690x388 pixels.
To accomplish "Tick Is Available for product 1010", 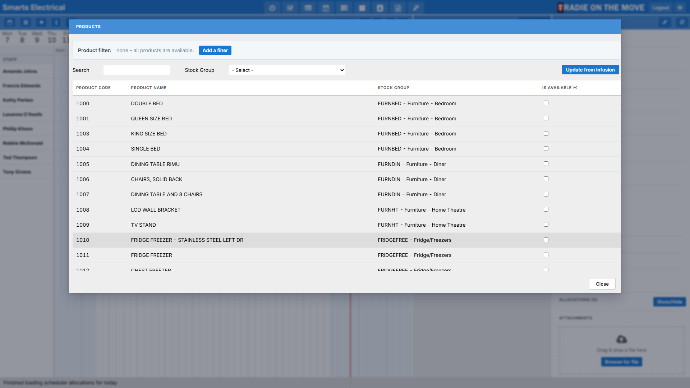I will (x=546, y=240).
